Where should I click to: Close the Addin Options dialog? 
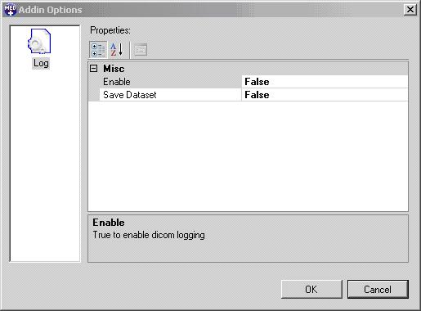click(410, 10)
